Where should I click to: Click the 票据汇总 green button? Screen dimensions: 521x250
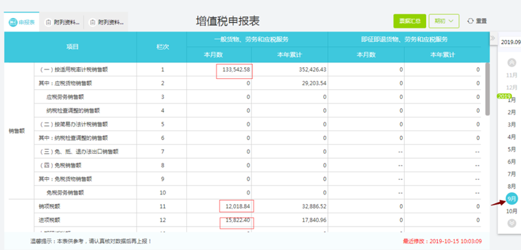pyautogui.click(x=410, y=21)
